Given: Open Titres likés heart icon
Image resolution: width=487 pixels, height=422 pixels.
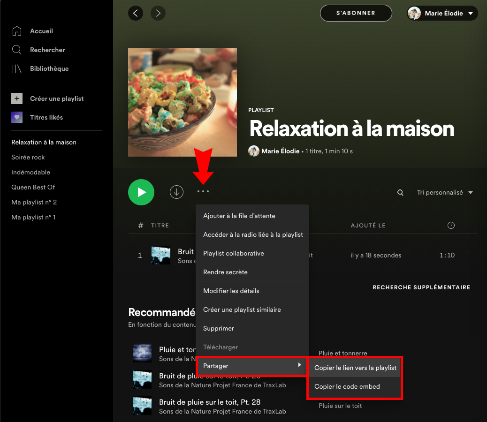Looking at the screenshot, I should coord(16,117).
